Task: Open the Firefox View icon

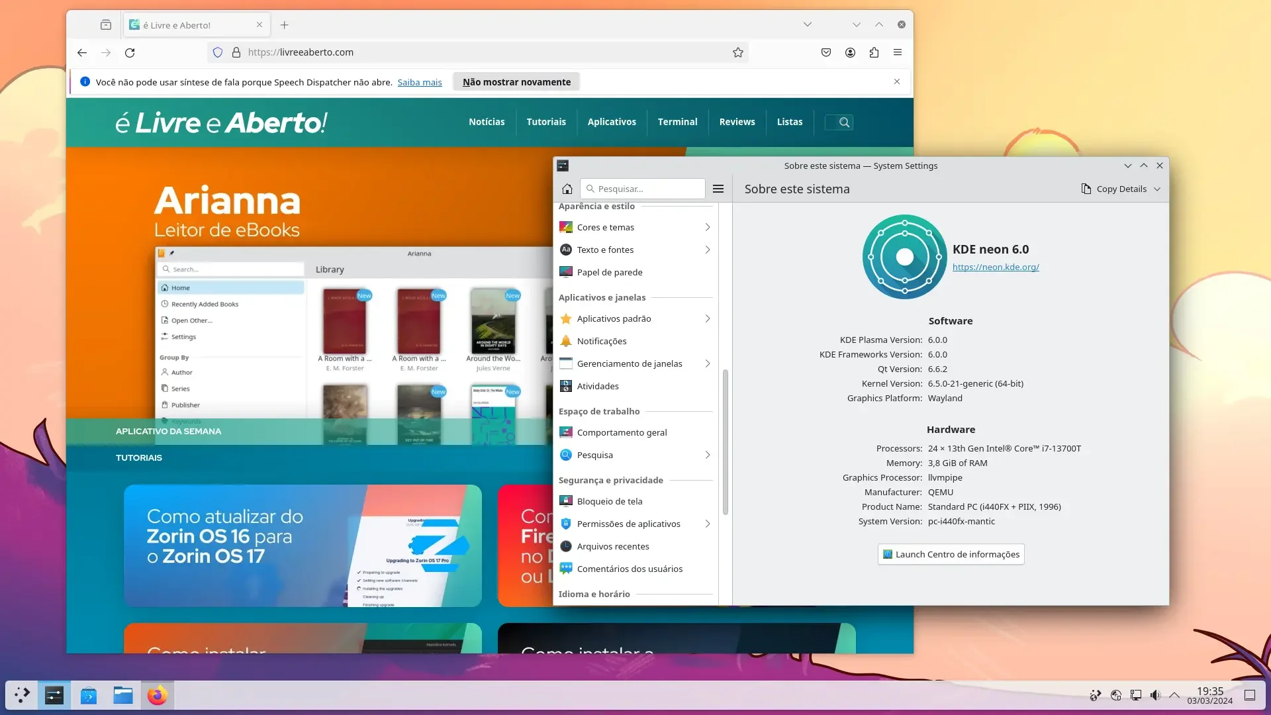Action: click(106, 25)
